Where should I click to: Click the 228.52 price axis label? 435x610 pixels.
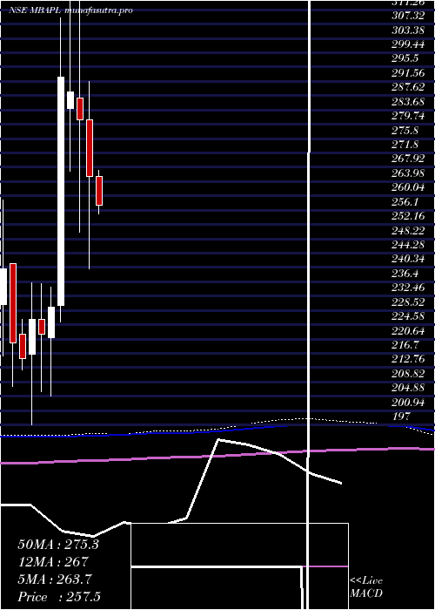click(408, 302)
